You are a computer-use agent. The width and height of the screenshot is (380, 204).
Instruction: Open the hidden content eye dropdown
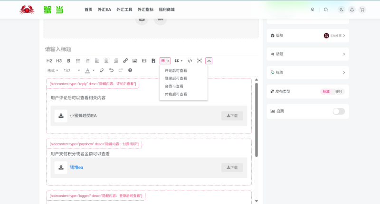(165, 61)
